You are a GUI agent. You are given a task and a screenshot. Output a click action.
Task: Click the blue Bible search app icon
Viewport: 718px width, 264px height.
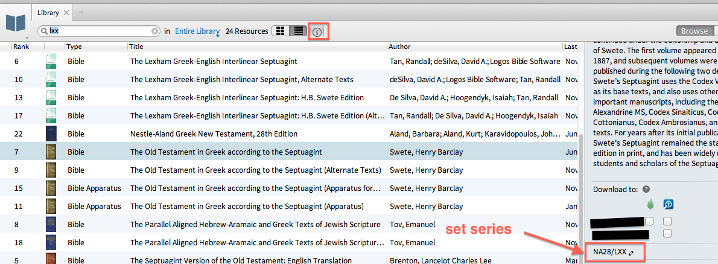pyautogui.click(x=669, y=204)
